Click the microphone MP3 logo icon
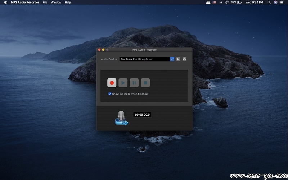Viewport: 288px width, 180px height. tap(121, 118)
